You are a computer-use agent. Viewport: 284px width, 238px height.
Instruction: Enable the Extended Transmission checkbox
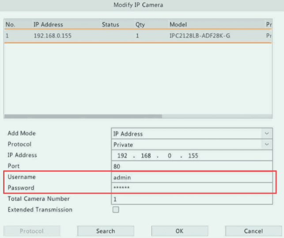[x=116, y=210]
